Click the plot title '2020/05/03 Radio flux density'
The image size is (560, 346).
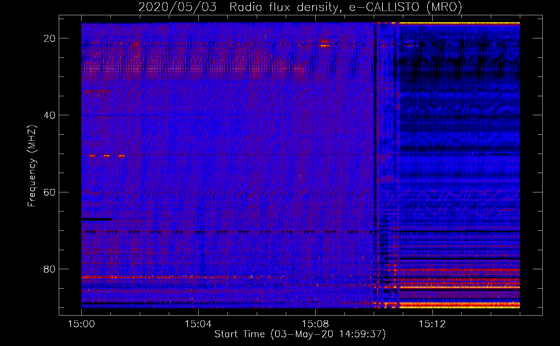[x=300, y=7]
